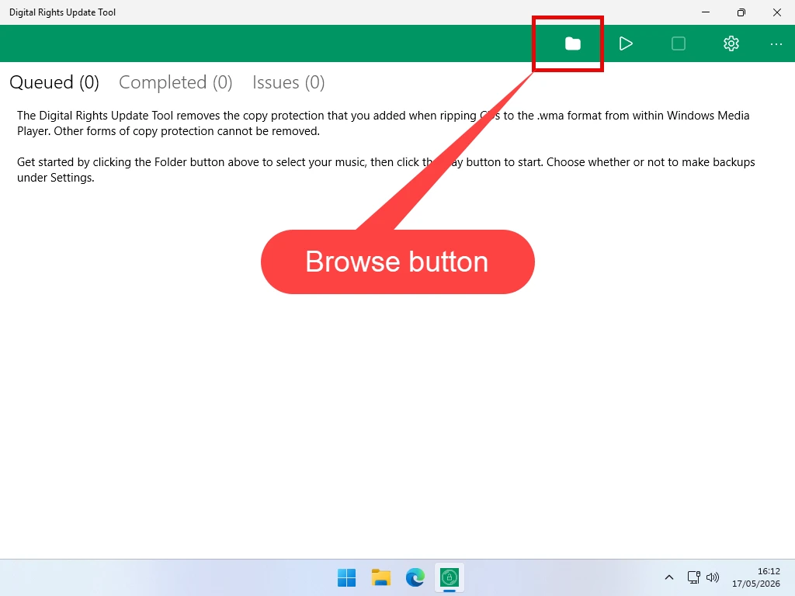The height and width of the screenshot is (596, 795).
Task: Start processing with the Play button
Action: point(626,43)
